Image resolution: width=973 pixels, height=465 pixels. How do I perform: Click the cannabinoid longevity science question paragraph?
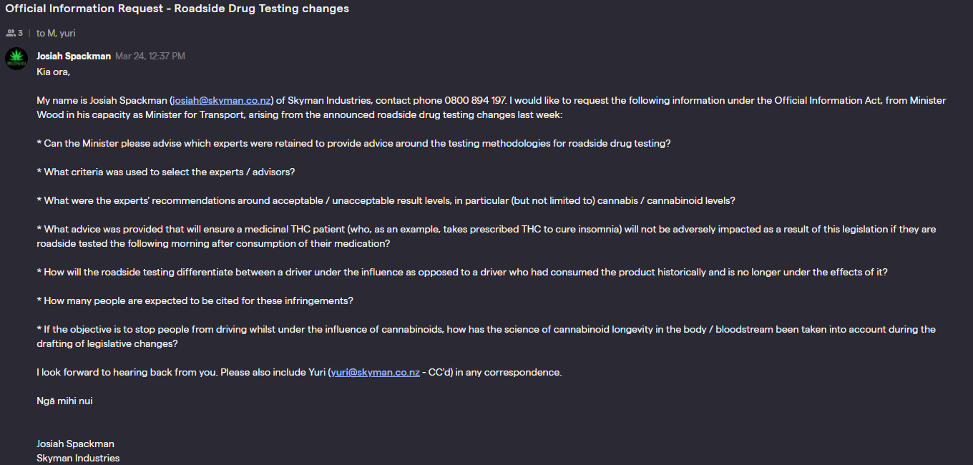[x=486, y=336]
